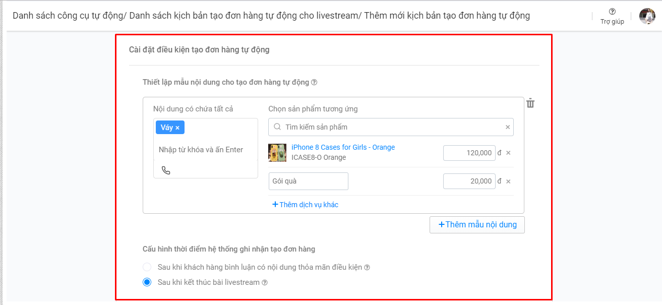Click the magnifier icon in the product search bar

(276, 127)
